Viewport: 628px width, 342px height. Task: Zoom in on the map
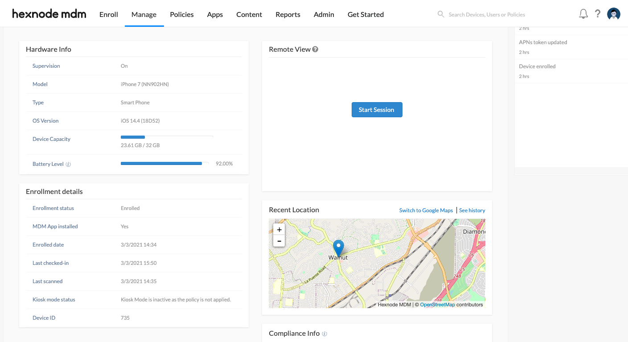click(x=279, y=230)
